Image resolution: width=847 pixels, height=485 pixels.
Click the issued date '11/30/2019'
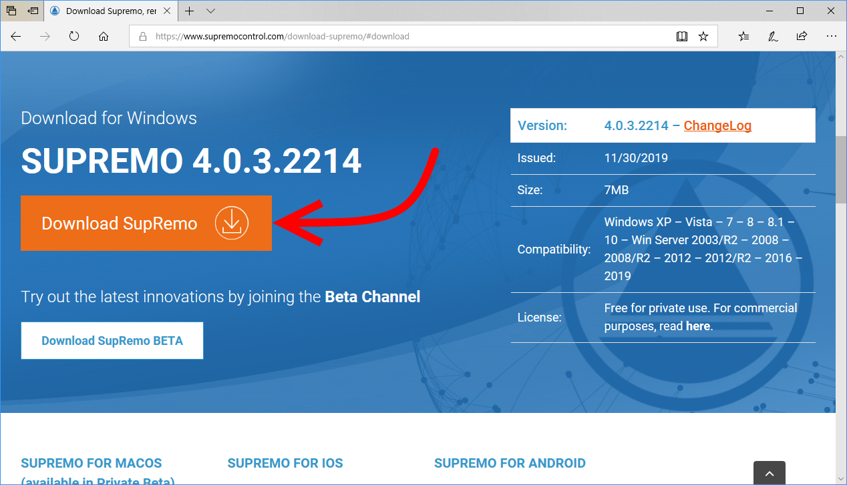point(636,158)
